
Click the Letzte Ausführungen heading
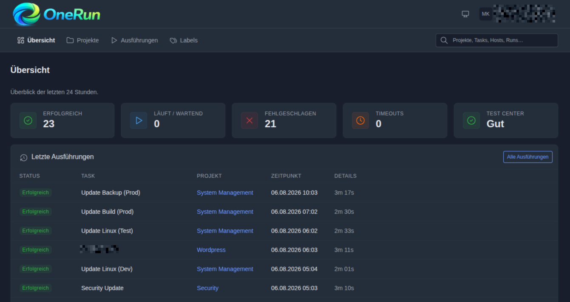tap(62, 157)
